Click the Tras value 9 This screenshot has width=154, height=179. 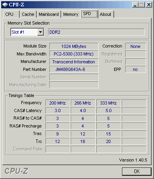[x=58, y=134]
